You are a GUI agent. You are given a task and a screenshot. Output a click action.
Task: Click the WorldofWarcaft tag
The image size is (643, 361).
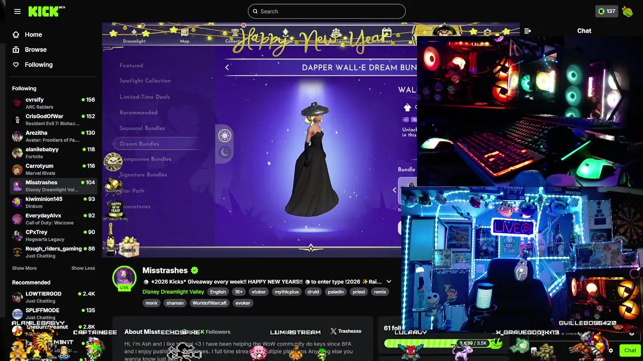point(209,303)
